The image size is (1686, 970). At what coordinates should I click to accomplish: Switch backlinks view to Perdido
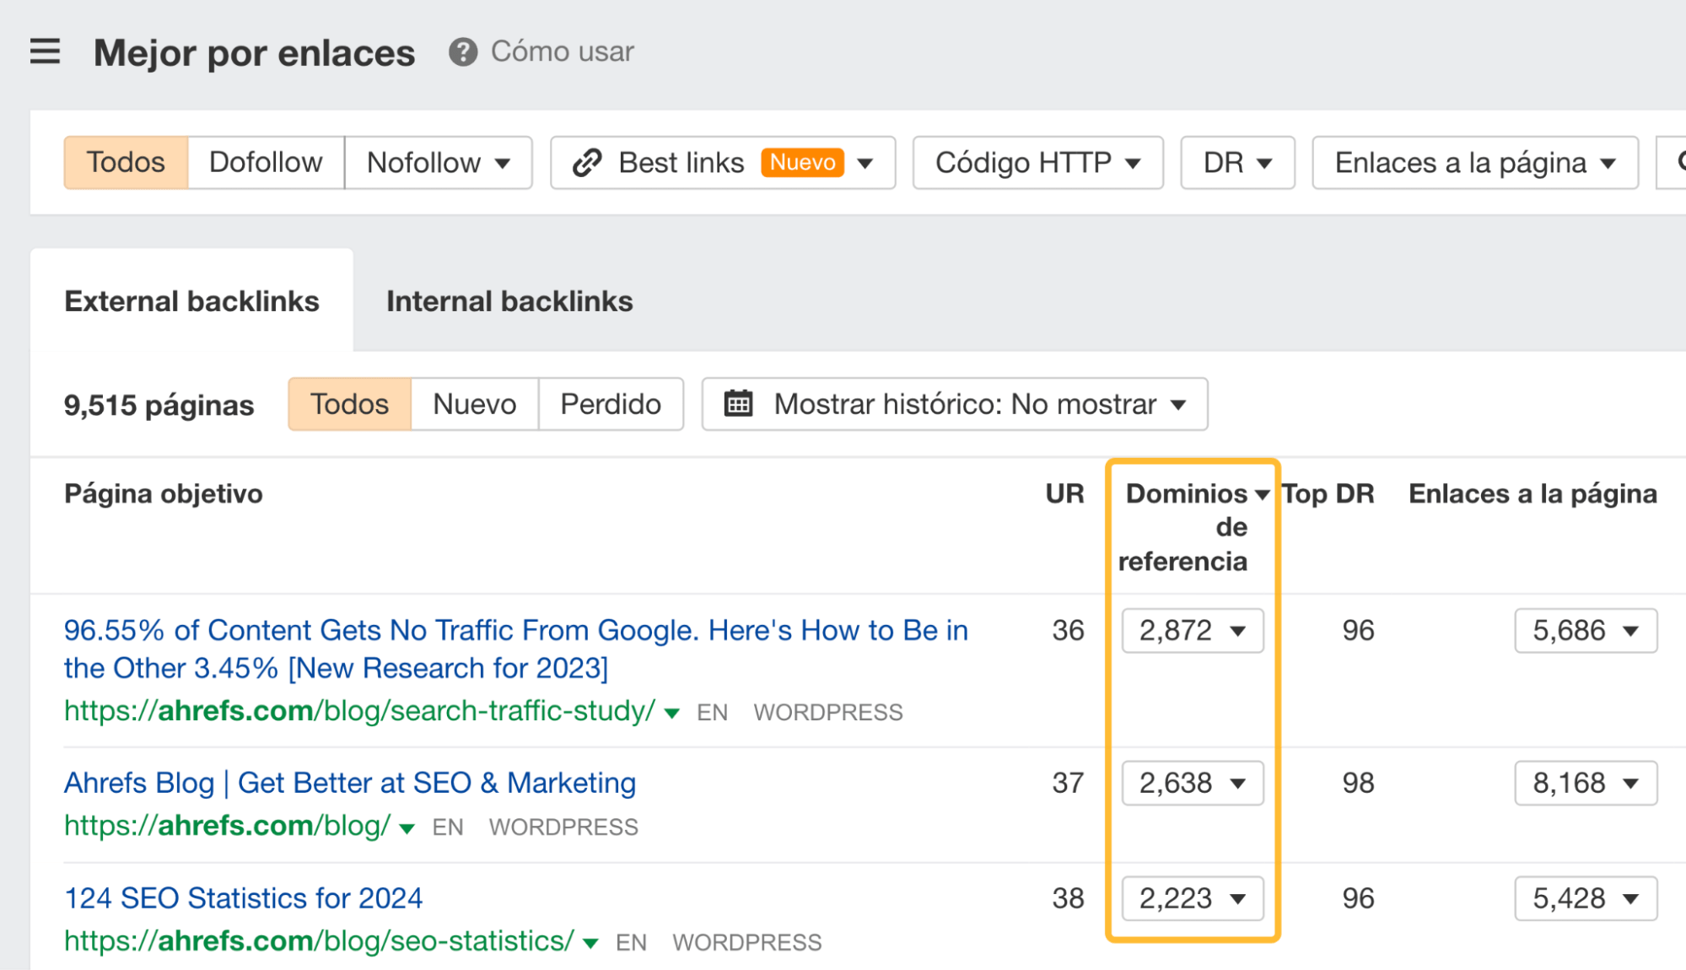point(610,404)
